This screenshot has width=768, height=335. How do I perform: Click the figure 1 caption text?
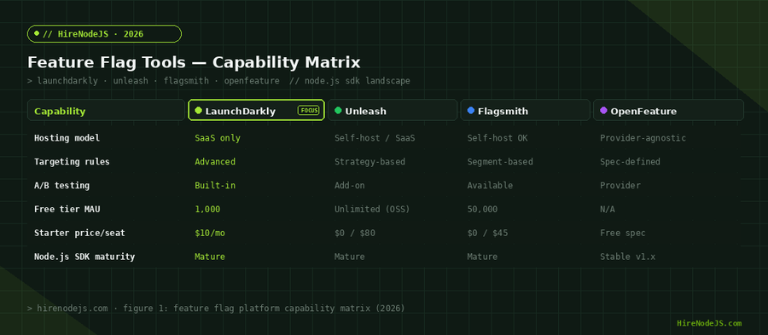coord(216,308)
